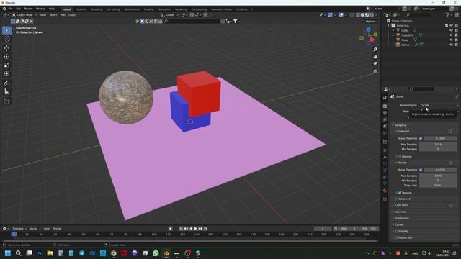Select the Transform tool in the left toolbar
This screenshot has width=461, height=259.
coord(6,73)
